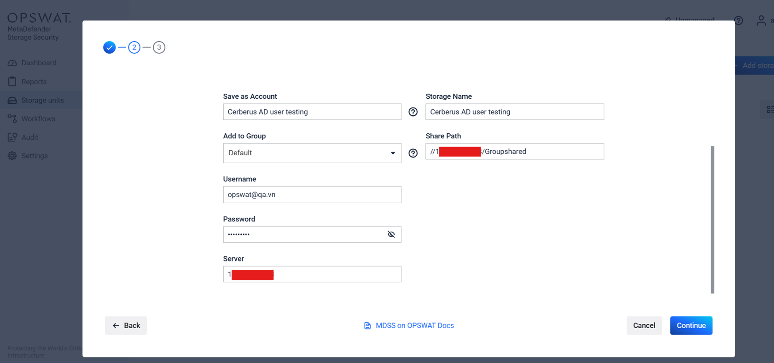Click the document icon beside MDSS docs link
This screenshot has width=774, height=363.
tap(367, 325)
